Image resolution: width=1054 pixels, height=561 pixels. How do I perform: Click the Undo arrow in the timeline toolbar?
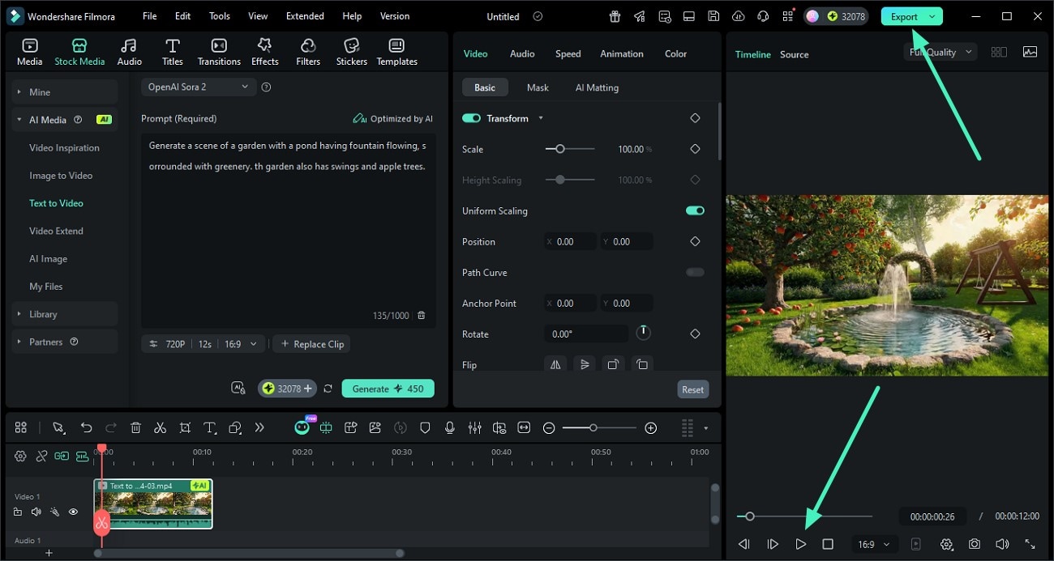click(86, 427)
